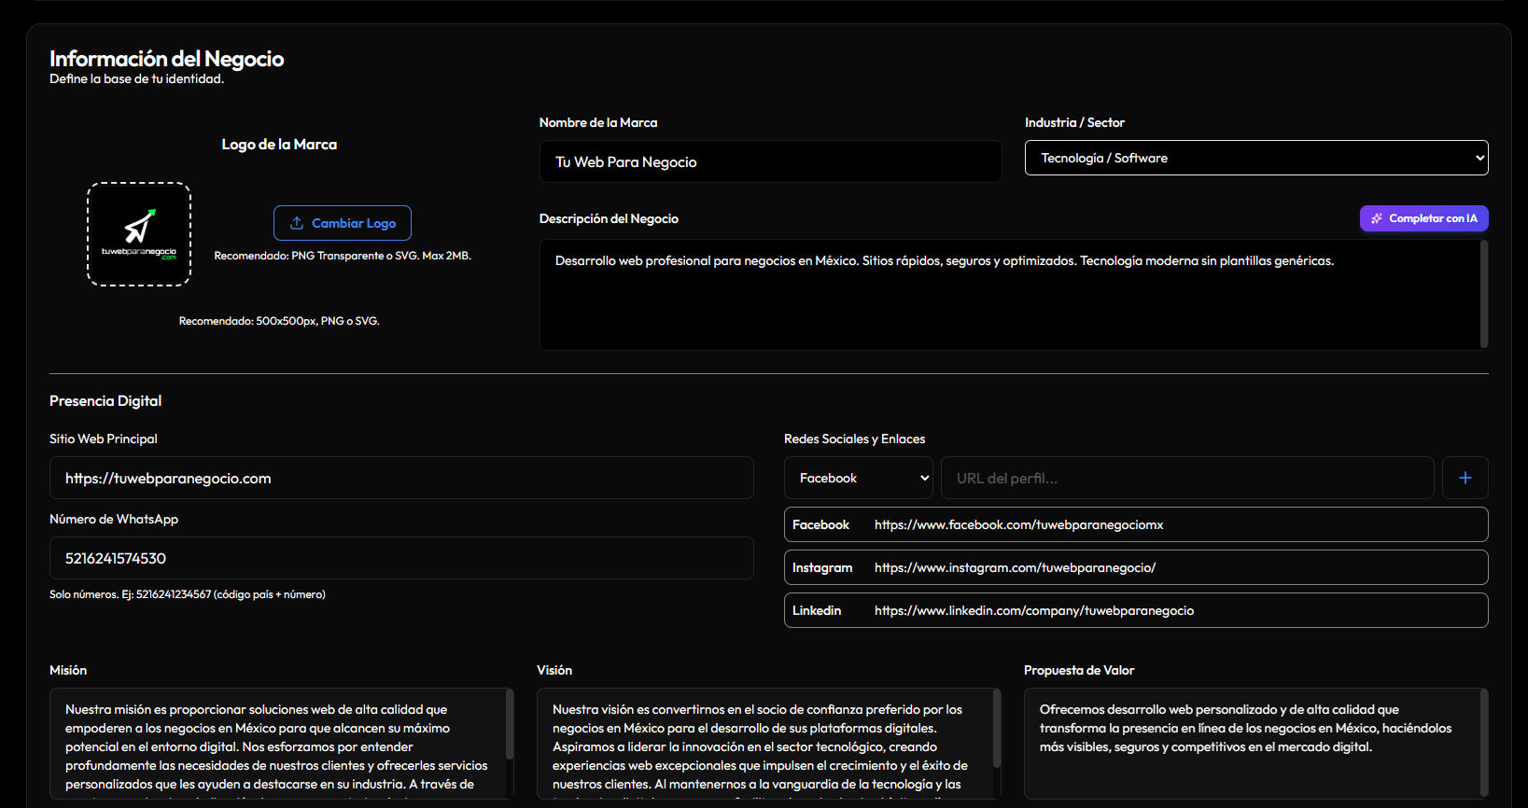Image resolution: width=1528 pixels, height=808 pixels.
Task: Click the Visión textarea scrollbar
Action: pyautogui.click(x=997, y=728)
